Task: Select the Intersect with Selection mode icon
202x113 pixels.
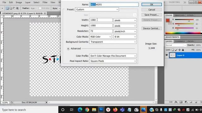Action: [x=17, y=8]
